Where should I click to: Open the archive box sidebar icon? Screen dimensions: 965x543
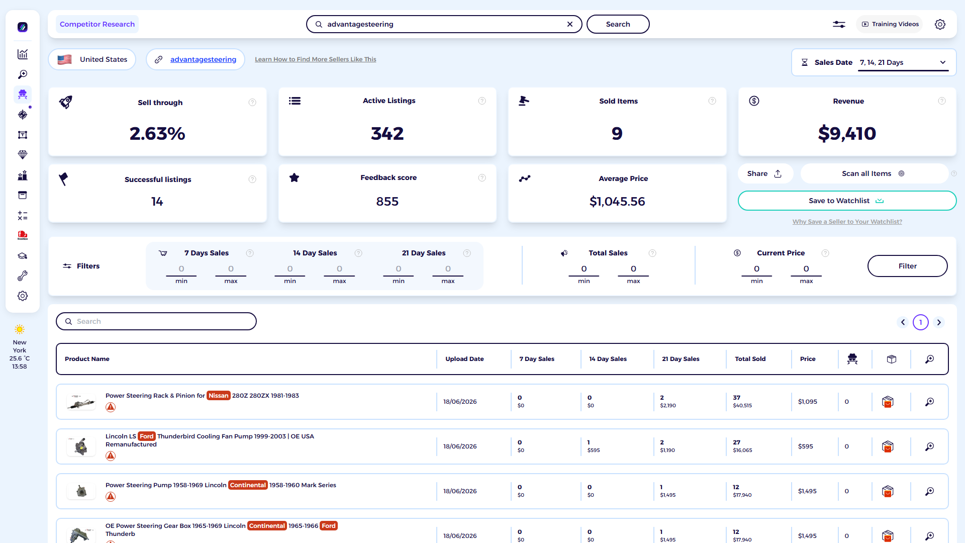[23, 195]
